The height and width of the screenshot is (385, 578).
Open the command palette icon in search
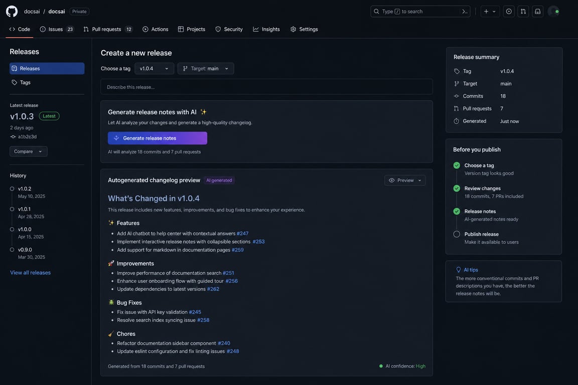pyautogui.click(x=465, y=12)
